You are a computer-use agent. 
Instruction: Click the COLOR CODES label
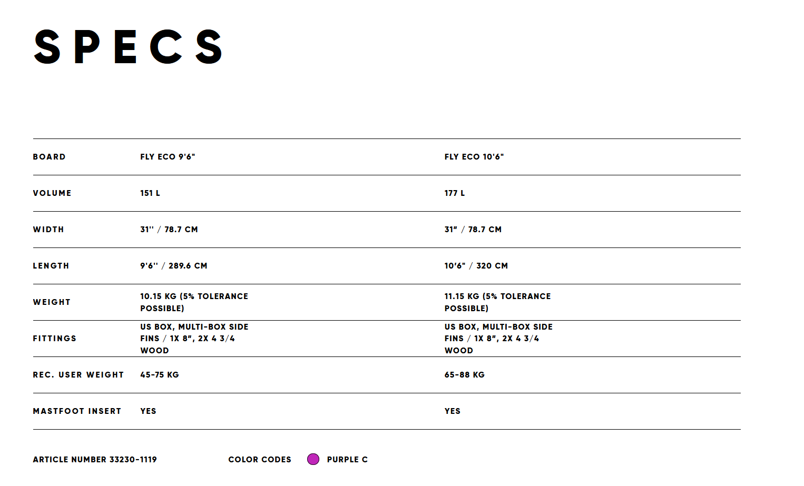260,460
